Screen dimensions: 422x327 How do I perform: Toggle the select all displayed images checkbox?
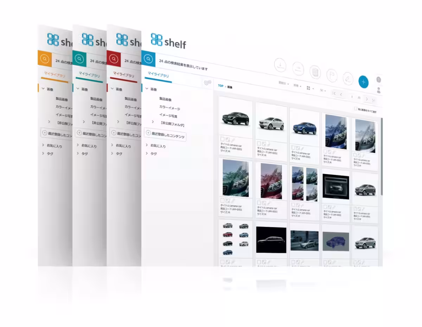pyautogui.click(x=356, y=109)
